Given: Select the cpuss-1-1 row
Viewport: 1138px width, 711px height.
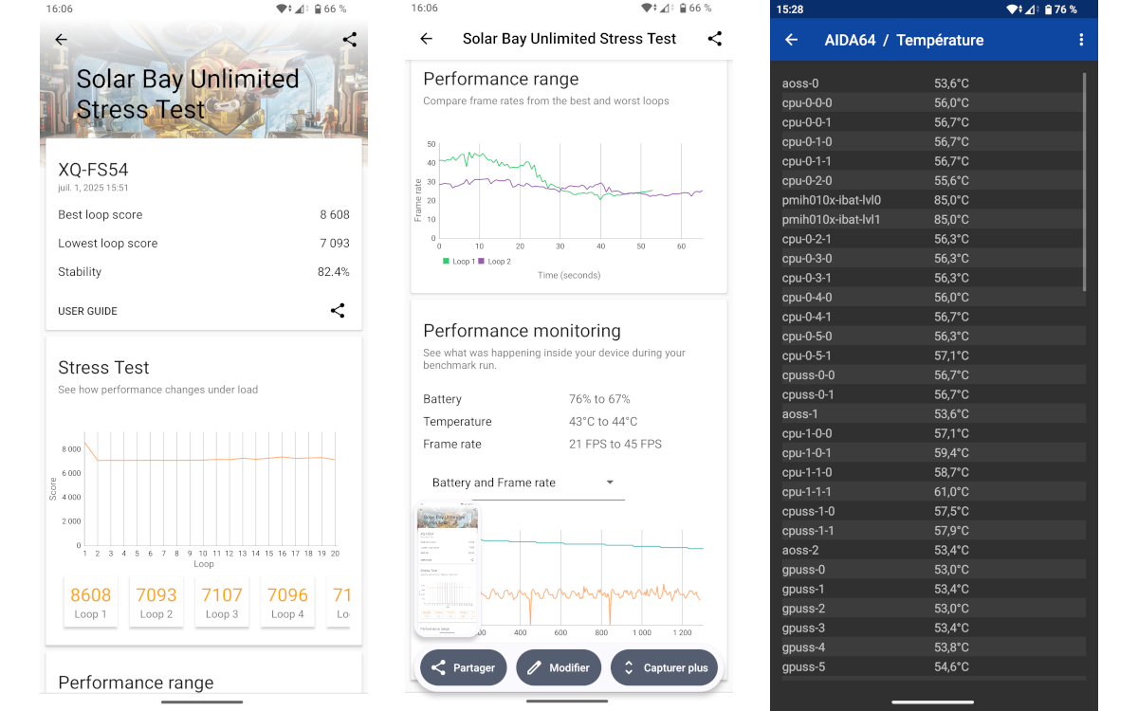Looking at the screenshot, I should [931, 531].
